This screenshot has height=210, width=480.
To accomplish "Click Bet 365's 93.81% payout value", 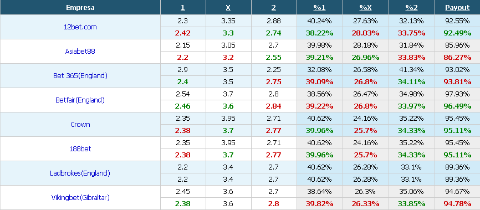I will [x=457, y=82].
